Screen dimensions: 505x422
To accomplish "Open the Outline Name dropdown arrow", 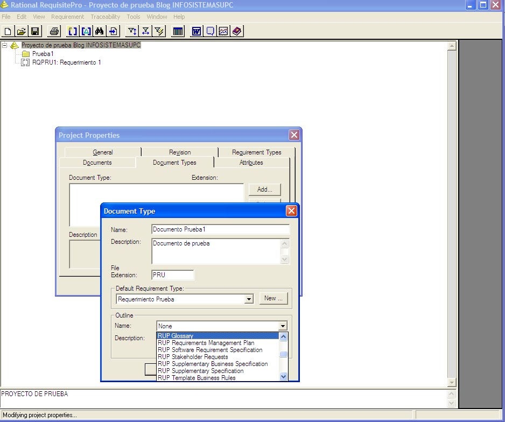I will click(283, 326).
